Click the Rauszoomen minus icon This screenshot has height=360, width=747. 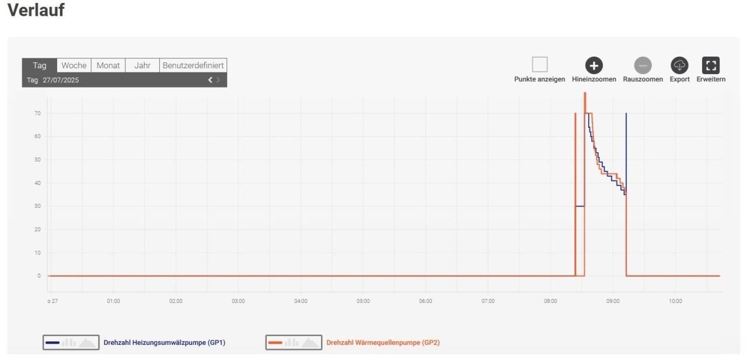point(643,65)
